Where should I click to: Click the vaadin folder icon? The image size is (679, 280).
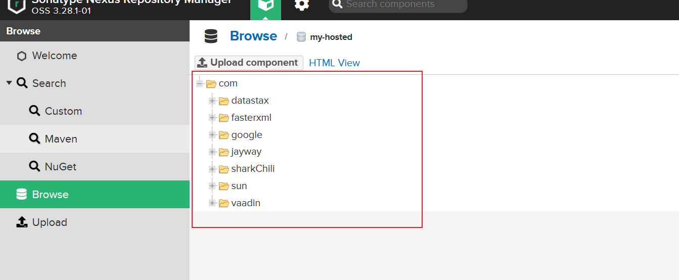point(224,203)
